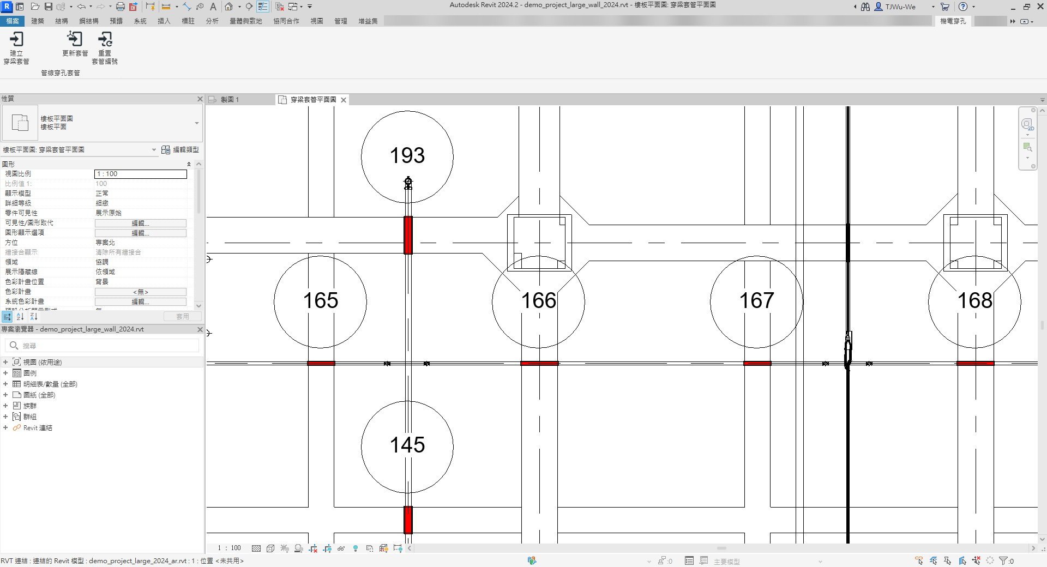Expand the 圖紙 (全部) tree node

(x=5, y=395)
